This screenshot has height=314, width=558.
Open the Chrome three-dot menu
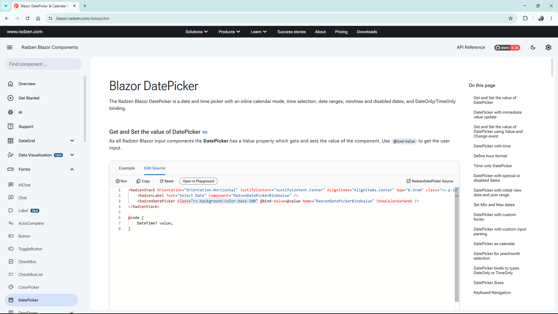coord(551,18)
